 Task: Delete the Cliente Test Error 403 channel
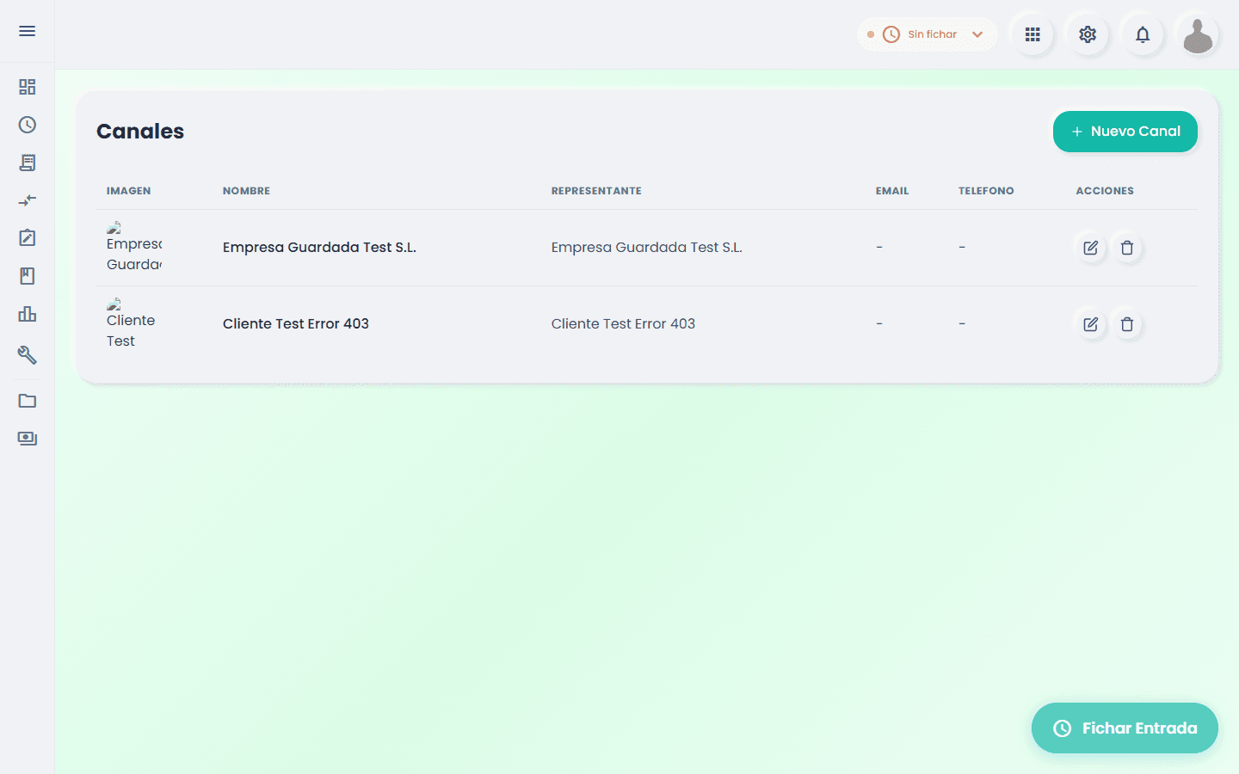1127,324
